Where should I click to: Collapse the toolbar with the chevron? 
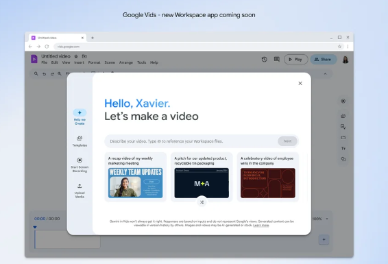[325, 74]
